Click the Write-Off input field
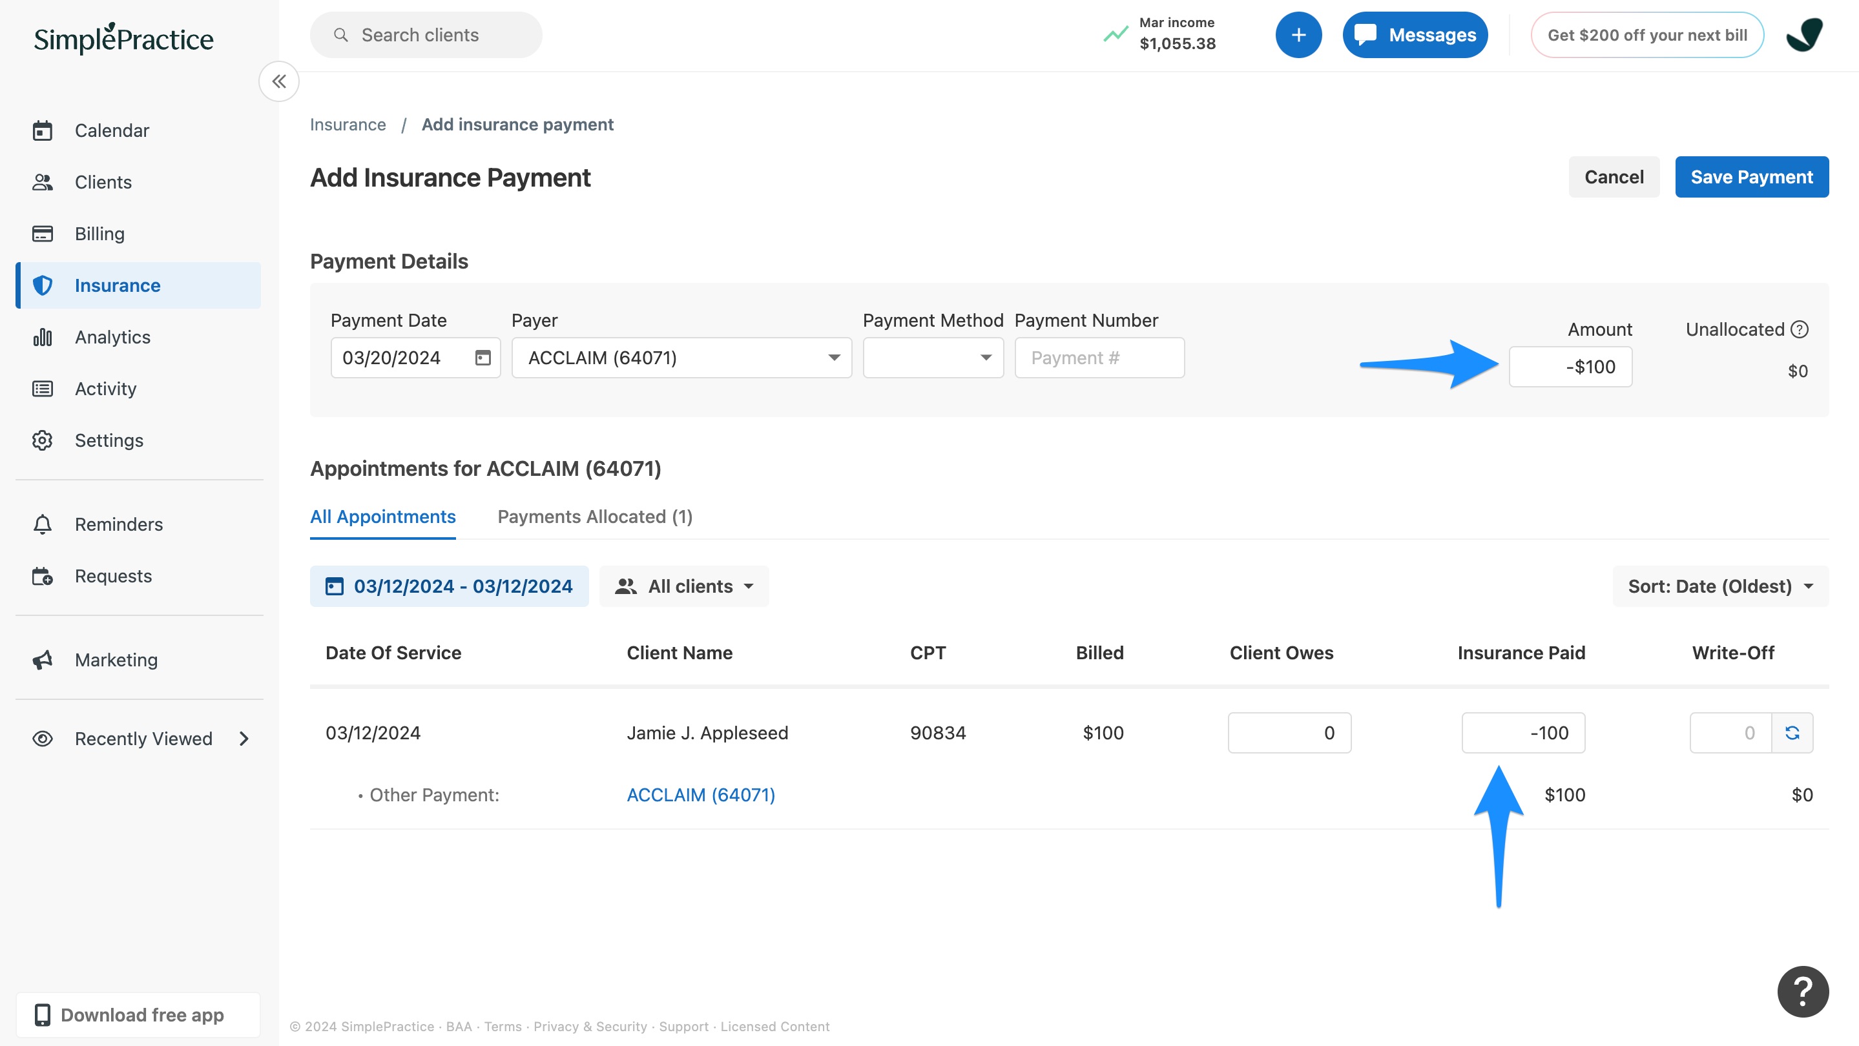 coord(1730,733)
